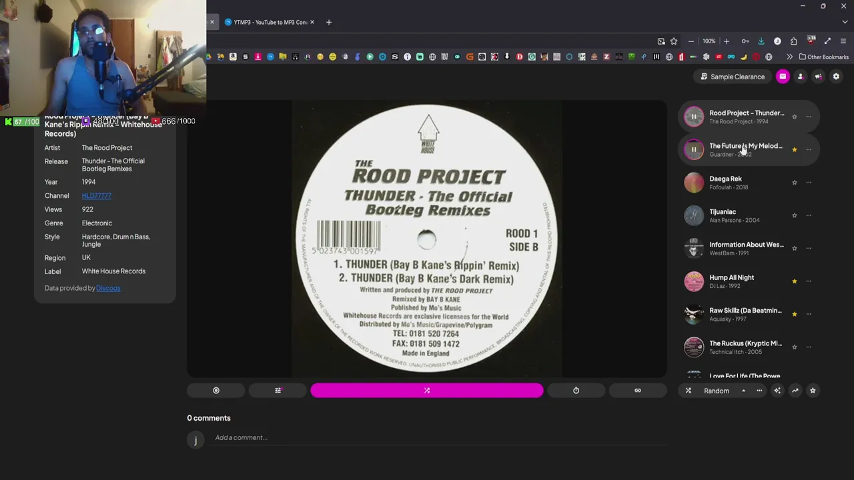Image resolution: width=854 pixels, height=480 pixels.
Task: Expand the Random mode dropdown arrow
Action: pos(743,391)
